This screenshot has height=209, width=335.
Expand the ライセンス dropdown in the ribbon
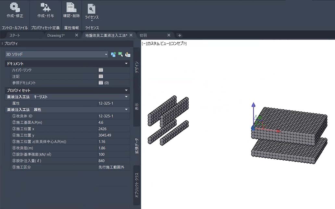(92, 21)
